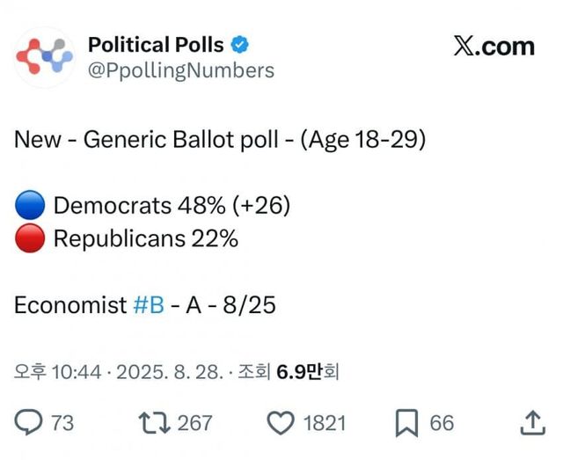Viewport: 563px width, 460px height.
Task: Click the 66 bookmarks count
Action: coord(442,423)
